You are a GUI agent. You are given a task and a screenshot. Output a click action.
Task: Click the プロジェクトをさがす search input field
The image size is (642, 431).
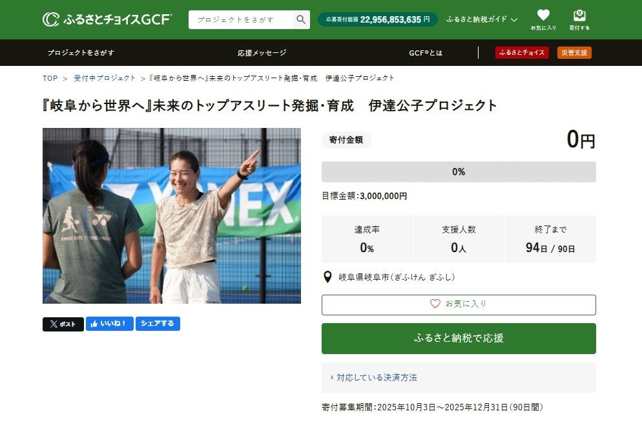[x=241, y=19]
